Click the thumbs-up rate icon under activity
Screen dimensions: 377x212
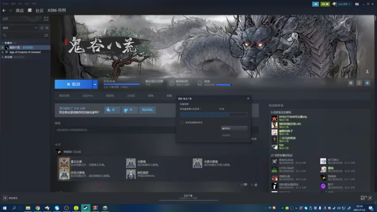click(255, 185)
